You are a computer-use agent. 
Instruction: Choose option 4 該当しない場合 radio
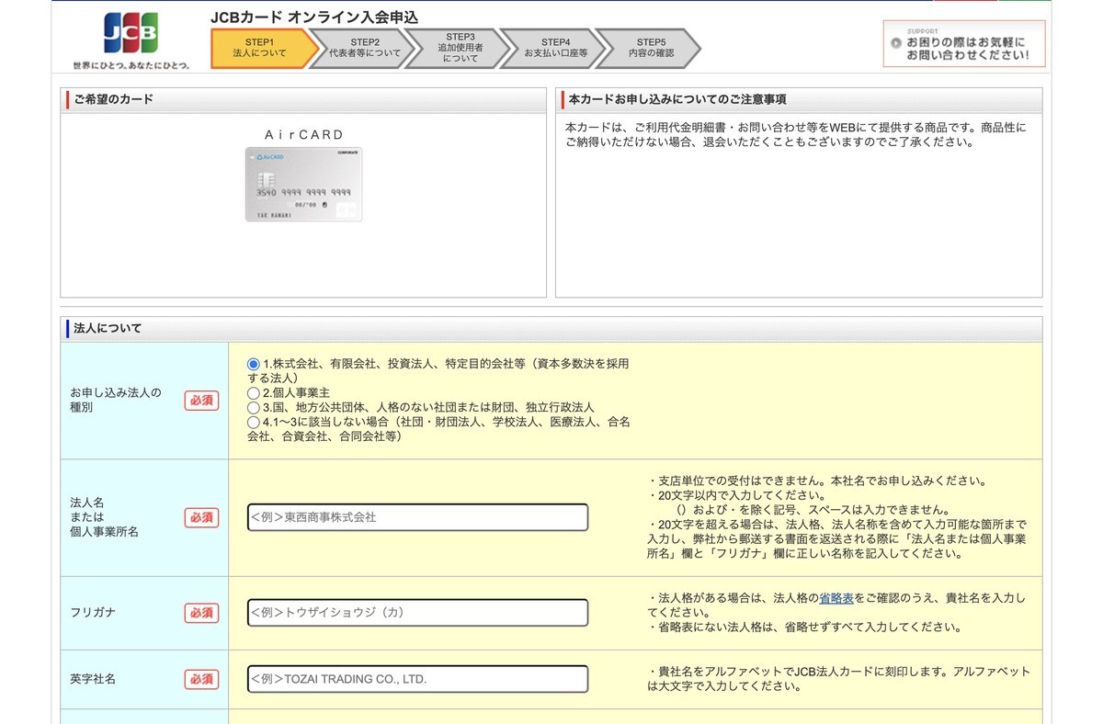coord(254,422)
